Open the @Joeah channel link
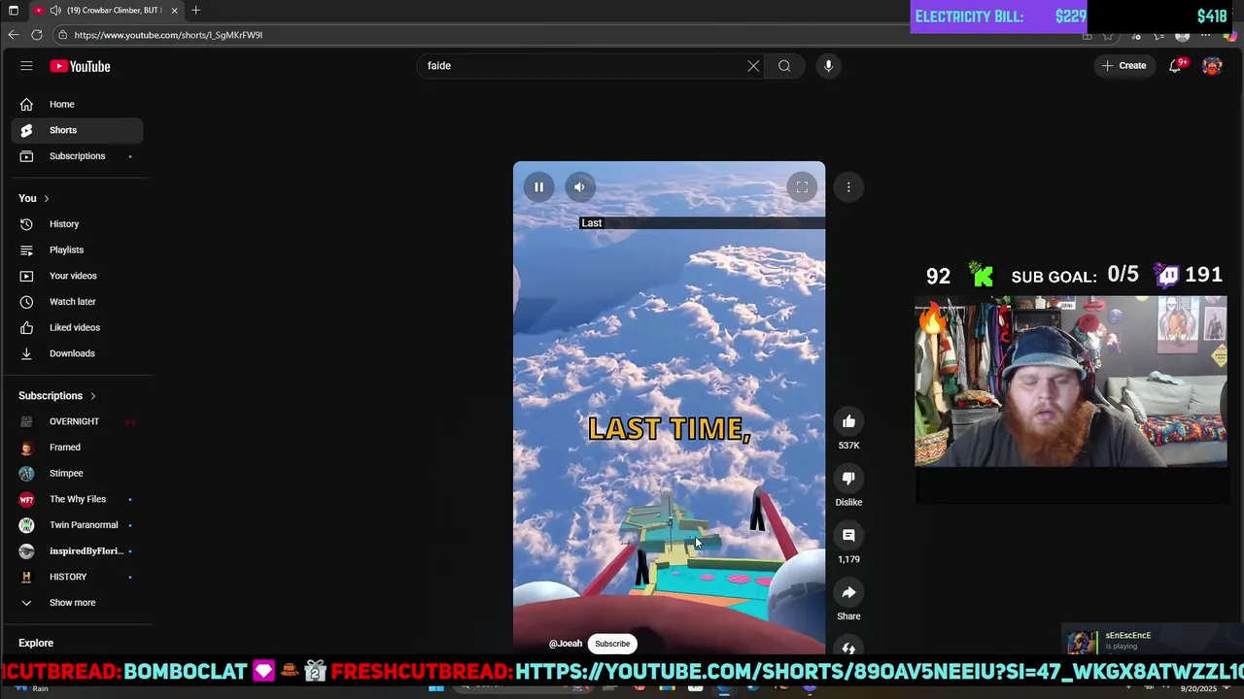1244x699 pixels. pos(566,644)
